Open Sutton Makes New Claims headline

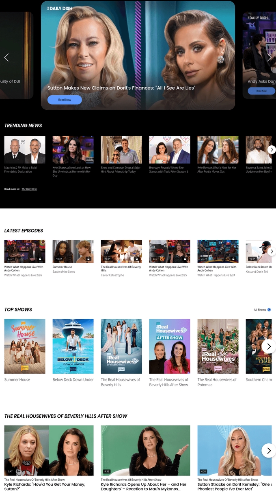121,88
